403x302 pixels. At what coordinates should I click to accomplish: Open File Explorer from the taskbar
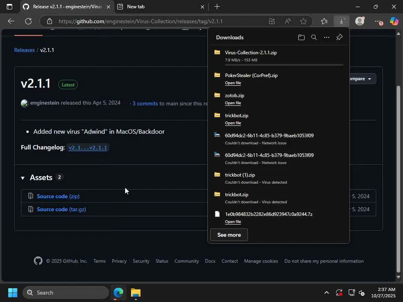136,293
